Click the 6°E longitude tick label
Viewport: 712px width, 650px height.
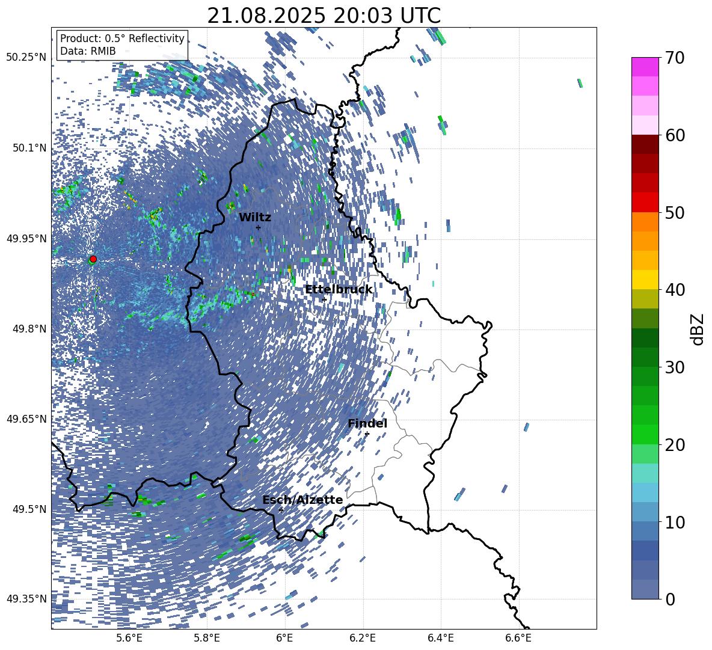(284, 638)
